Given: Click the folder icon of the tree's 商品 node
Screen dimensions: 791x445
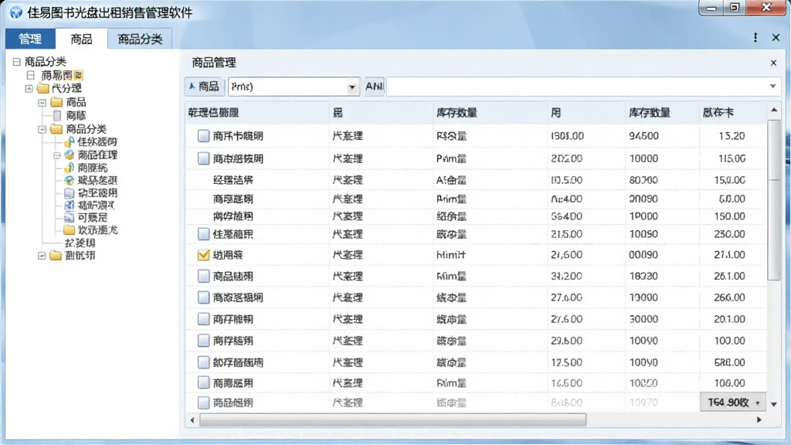Looking at the screenshot, I should [56, 103].
